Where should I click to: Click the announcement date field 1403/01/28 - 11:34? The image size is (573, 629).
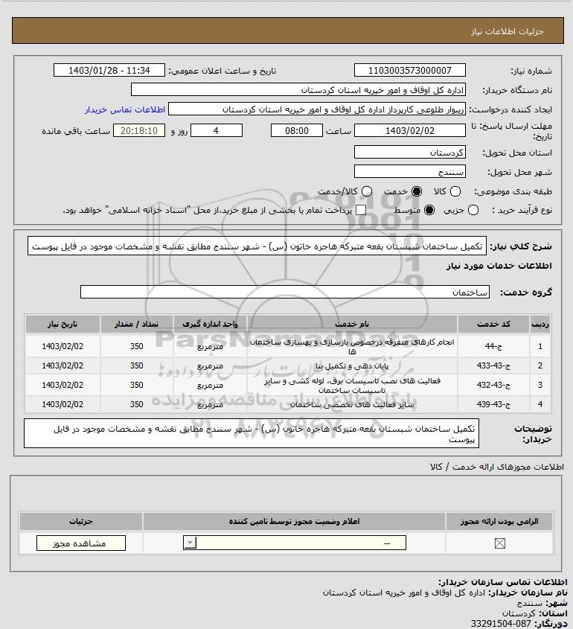coord(109,70)
